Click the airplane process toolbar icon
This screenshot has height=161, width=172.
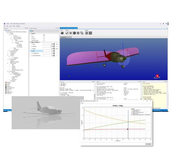coord(71,33)
